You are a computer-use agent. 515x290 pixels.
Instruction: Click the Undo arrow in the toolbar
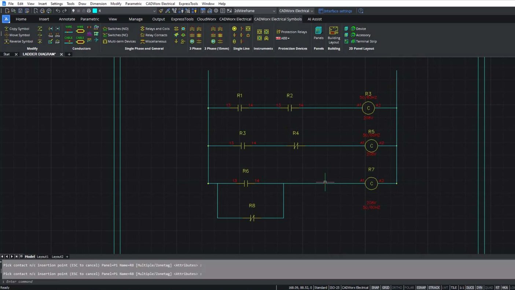[x=58, y=11]
